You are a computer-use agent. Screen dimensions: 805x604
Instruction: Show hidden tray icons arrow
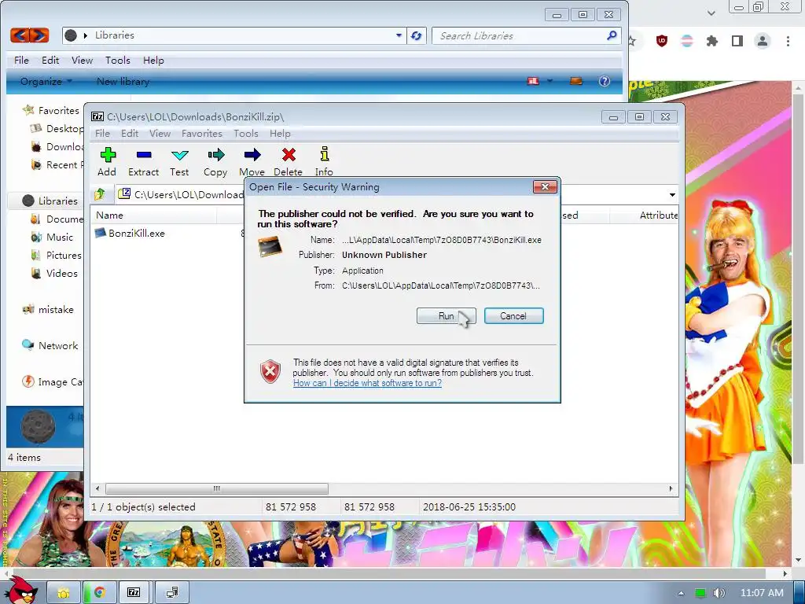681,593
